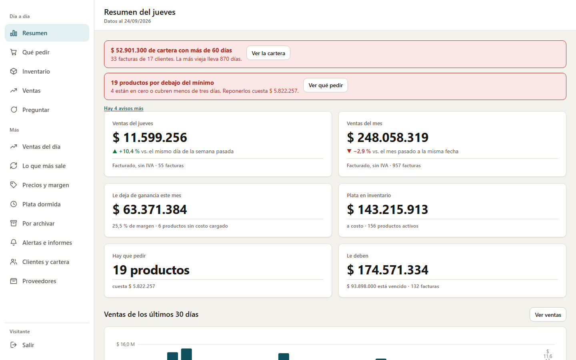Click the refresh arrows icon for Lo que más sale
Image resolution: width=576 pixels, height=360 pixels.
[14, 166]
